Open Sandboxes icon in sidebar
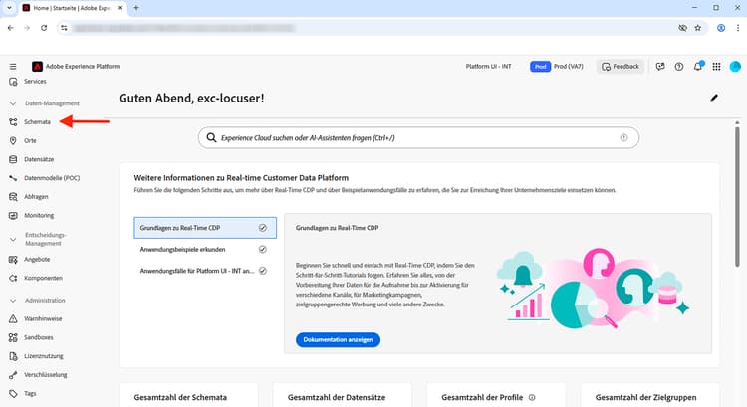This screenshot has width=747, height=407. (x=13, y=337)
